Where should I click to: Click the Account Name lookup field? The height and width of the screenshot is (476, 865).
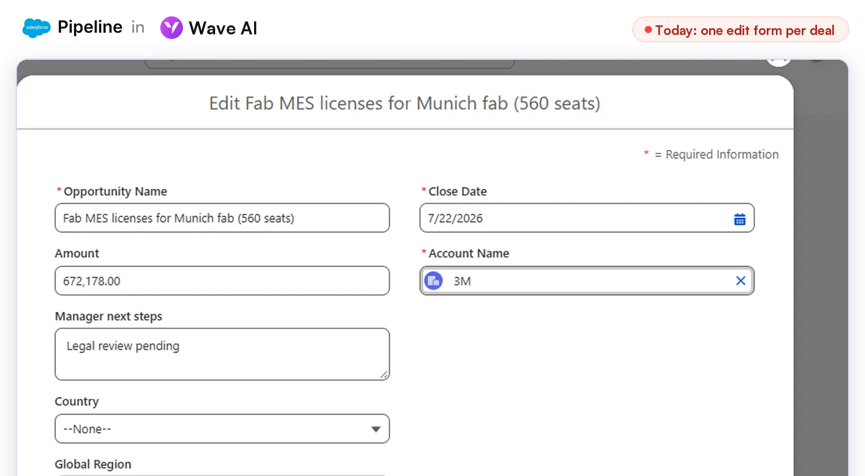click(587, 281)
